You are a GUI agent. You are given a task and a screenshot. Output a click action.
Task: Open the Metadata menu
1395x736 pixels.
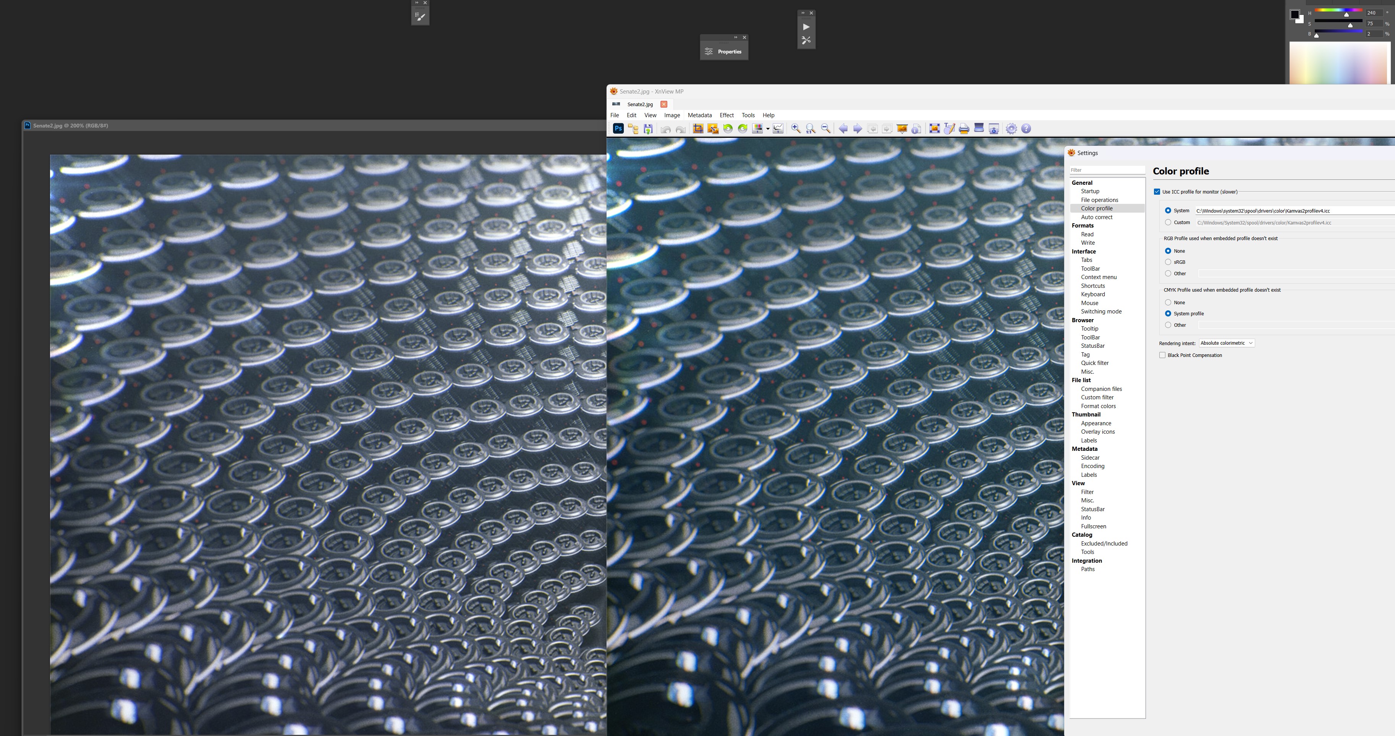click(699, 115)
